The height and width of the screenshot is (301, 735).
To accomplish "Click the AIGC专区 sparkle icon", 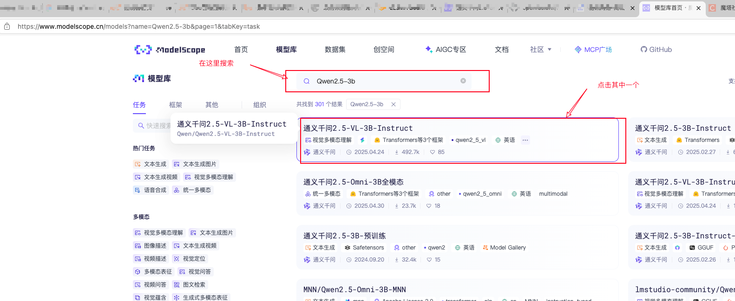I will 429,49.
